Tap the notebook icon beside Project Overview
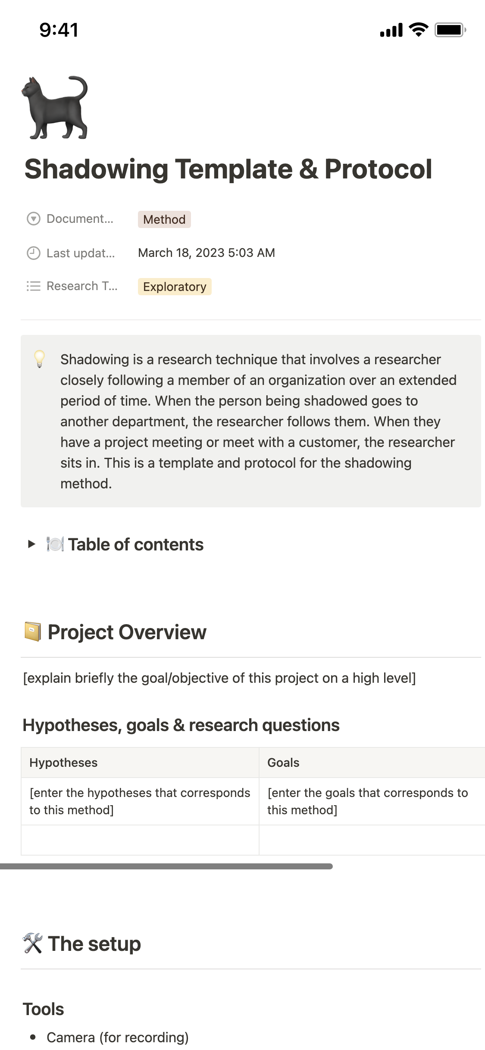This screenshot has height=1050, width=485. pyautogui.click(x=33, y=632)
